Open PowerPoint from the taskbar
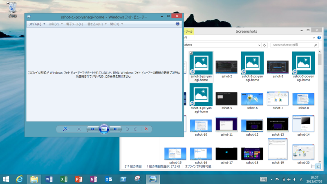Viewport: 327px width, 184px height. (x=78, y=179)
